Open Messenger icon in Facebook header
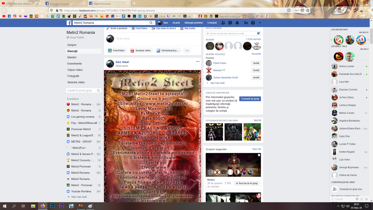The width and height of the screenshot is (373, 210). click(x=230, y=23)
